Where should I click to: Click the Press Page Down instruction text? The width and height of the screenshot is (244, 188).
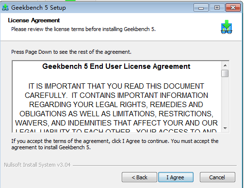pyautogui.click(x=71, y=52)
